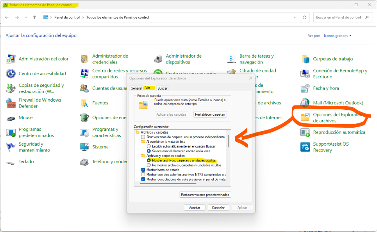Switch to the General tab
This screenshot has height=232, width=377.
[136, 88]
